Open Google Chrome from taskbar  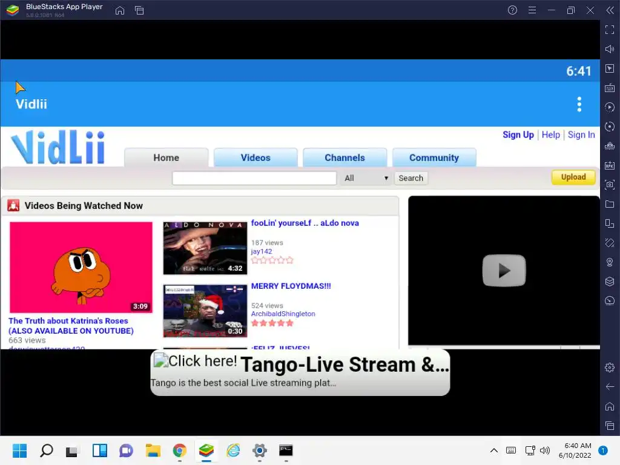179,450
